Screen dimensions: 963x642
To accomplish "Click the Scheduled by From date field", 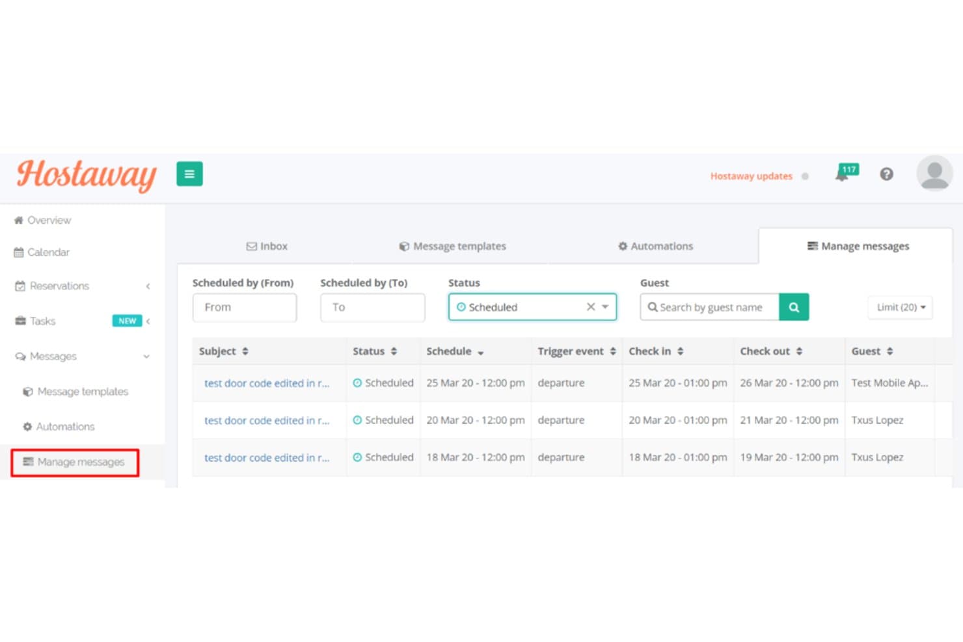I will (245, 307).
